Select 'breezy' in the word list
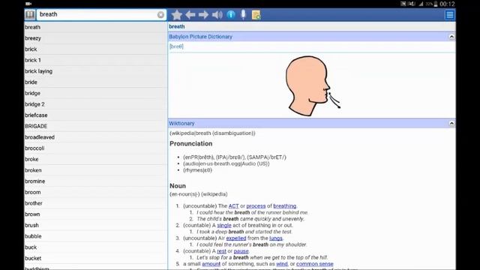The height and width of the screenshot is (270, 480). tap(95, 38)
